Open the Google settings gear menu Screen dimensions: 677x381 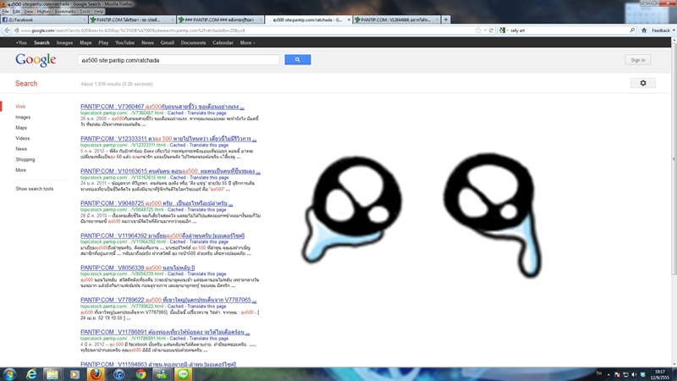pyautogui.click(x=643, y=83)
